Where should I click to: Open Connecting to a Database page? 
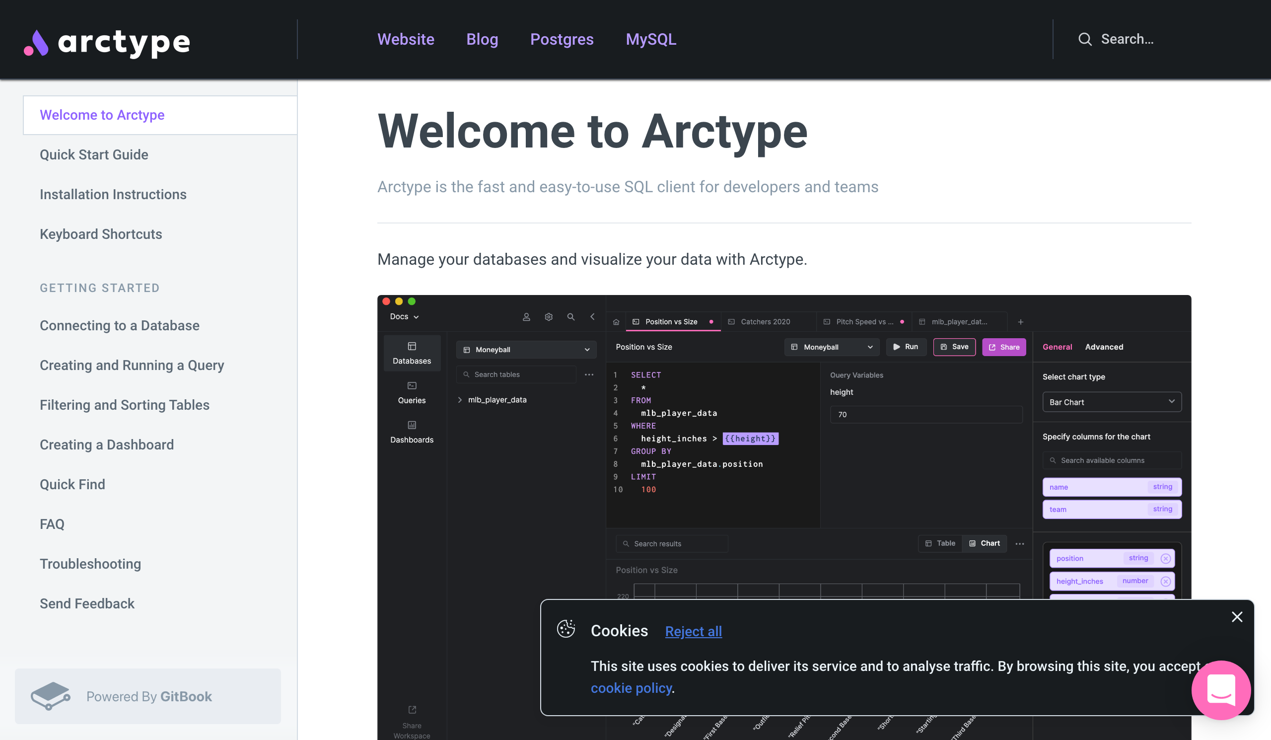click(x=120, y=325)
